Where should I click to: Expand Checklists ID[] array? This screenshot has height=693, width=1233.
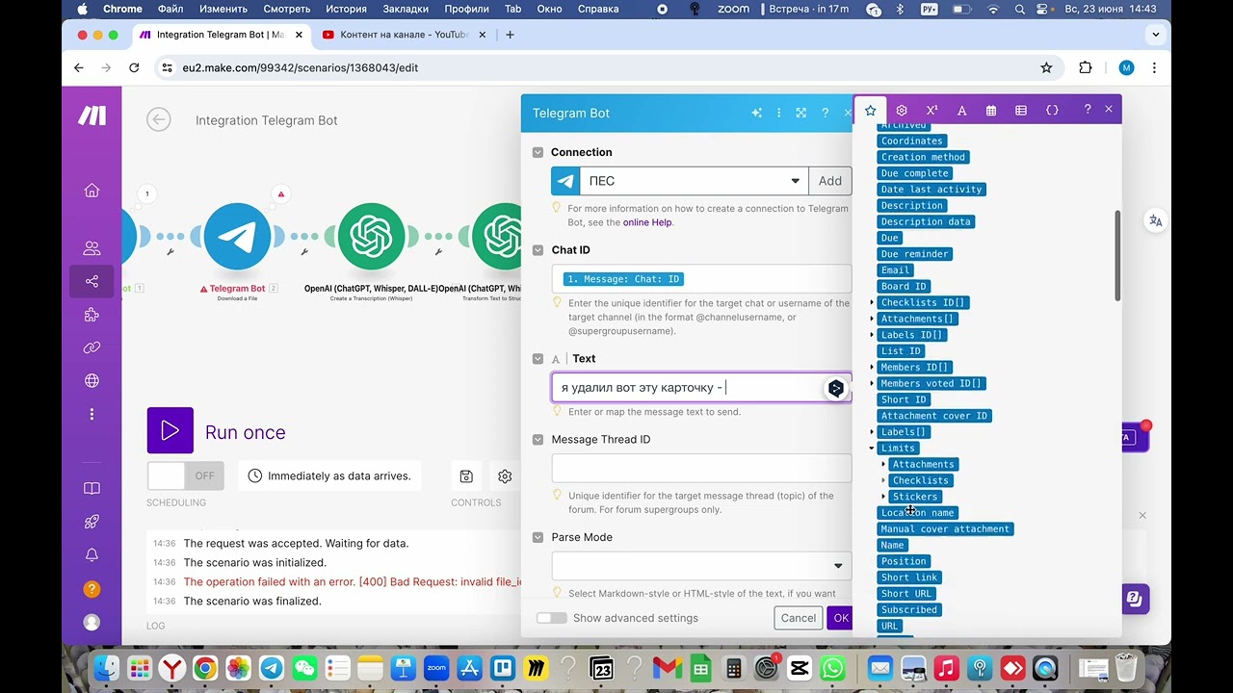[872, 303]
